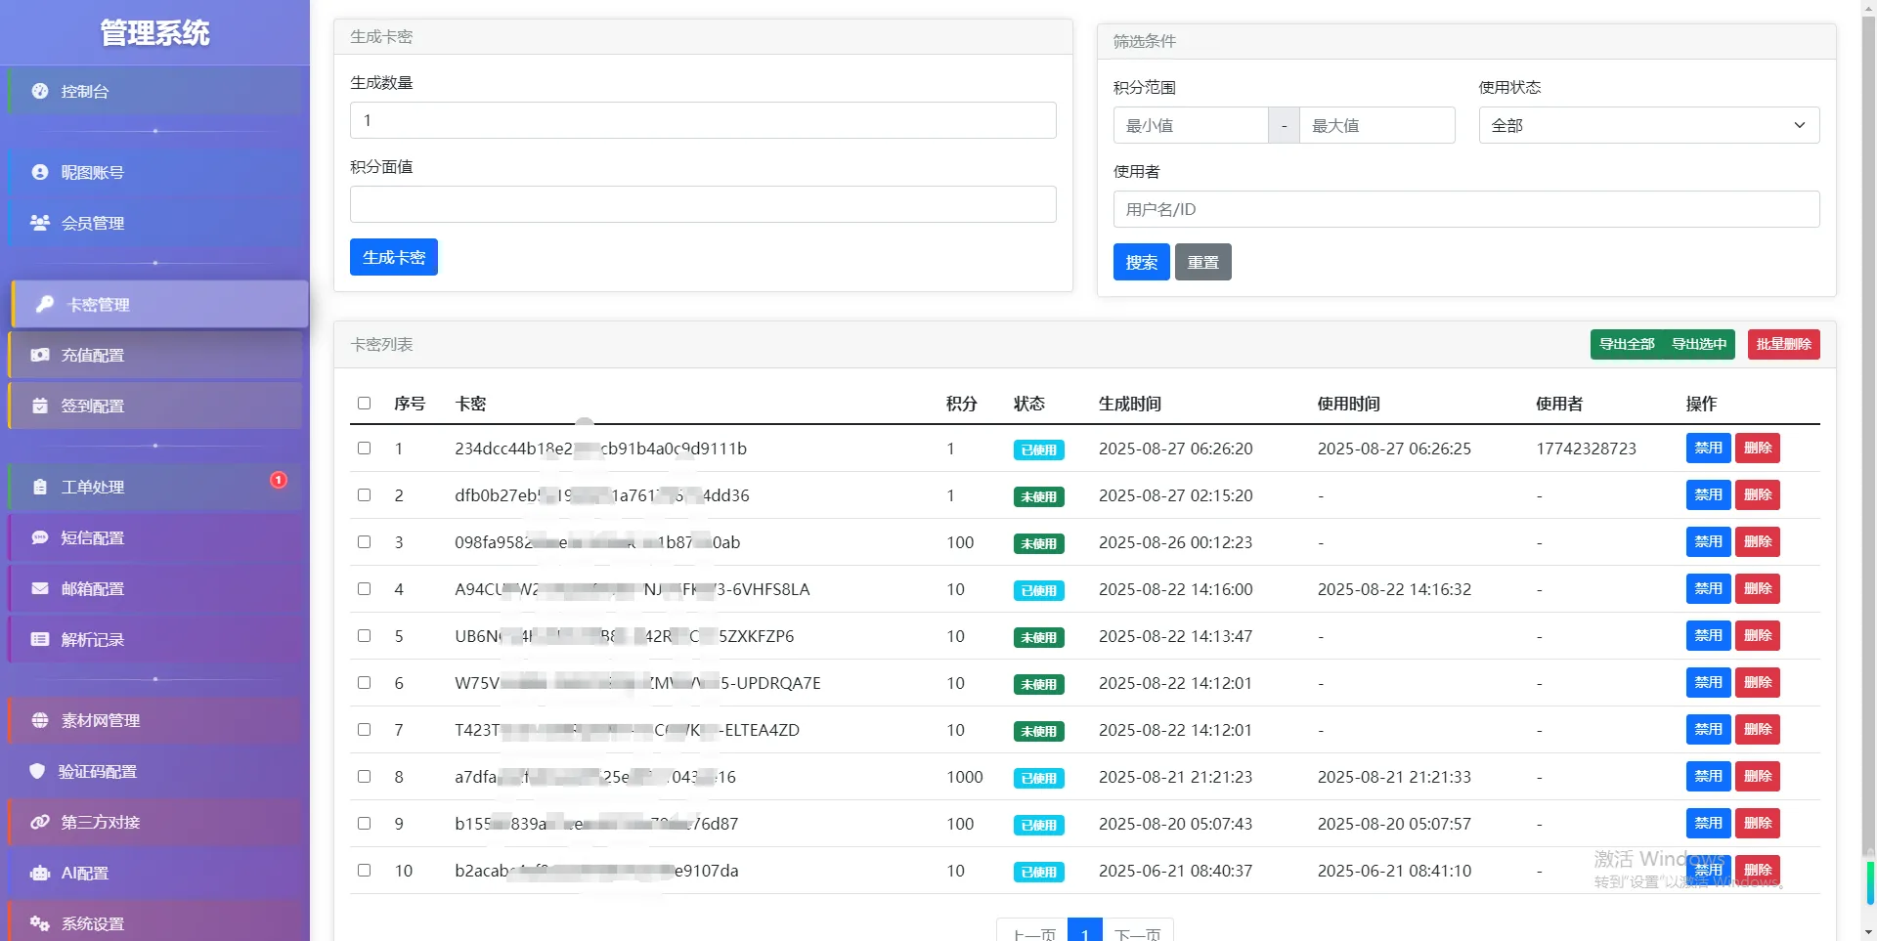
Task: Toggle the select-all checkbox in table header
Action: [x=365, y=404]
